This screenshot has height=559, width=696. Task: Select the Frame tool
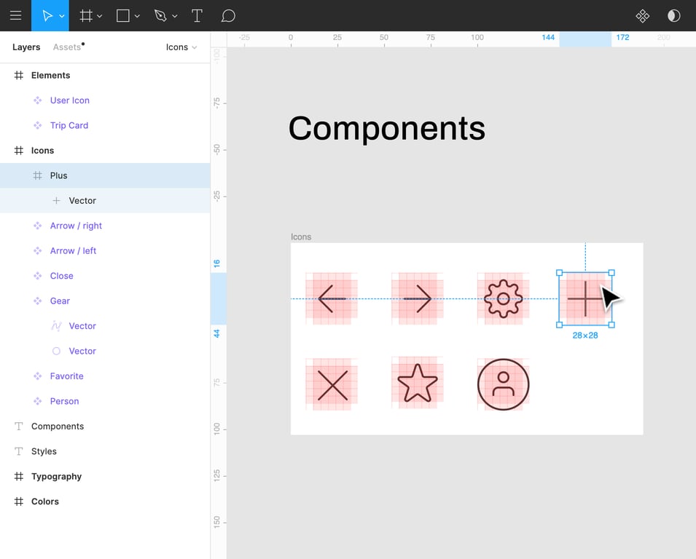point(86,15)
